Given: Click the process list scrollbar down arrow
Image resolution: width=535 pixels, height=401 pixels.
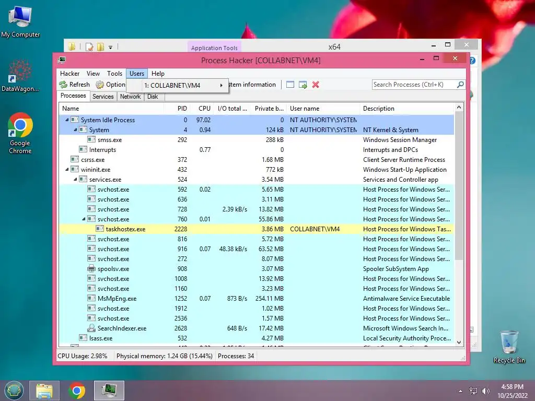Looking at the screenshot, I should (x=459, y=343).
